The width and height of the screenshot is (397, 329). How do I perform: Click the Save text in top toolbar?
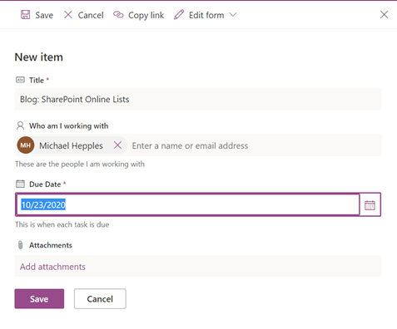pos(44,15)
